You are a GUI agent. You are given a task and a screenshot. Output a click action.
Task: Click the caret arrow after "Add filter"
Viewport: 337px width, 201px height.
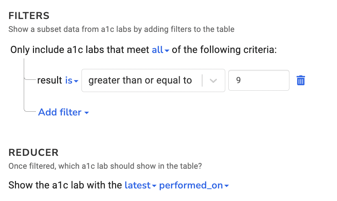tap(87, 113)
